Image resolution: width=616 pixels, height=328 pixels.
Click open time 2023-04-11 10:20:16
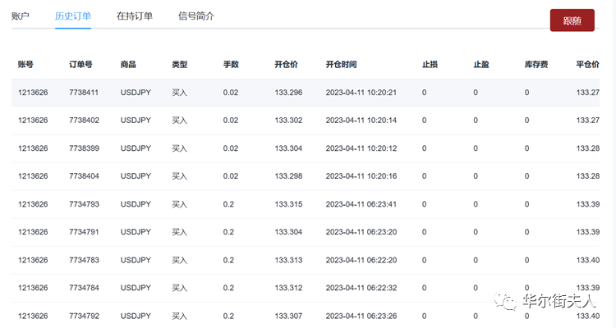(x=361, y=176)
